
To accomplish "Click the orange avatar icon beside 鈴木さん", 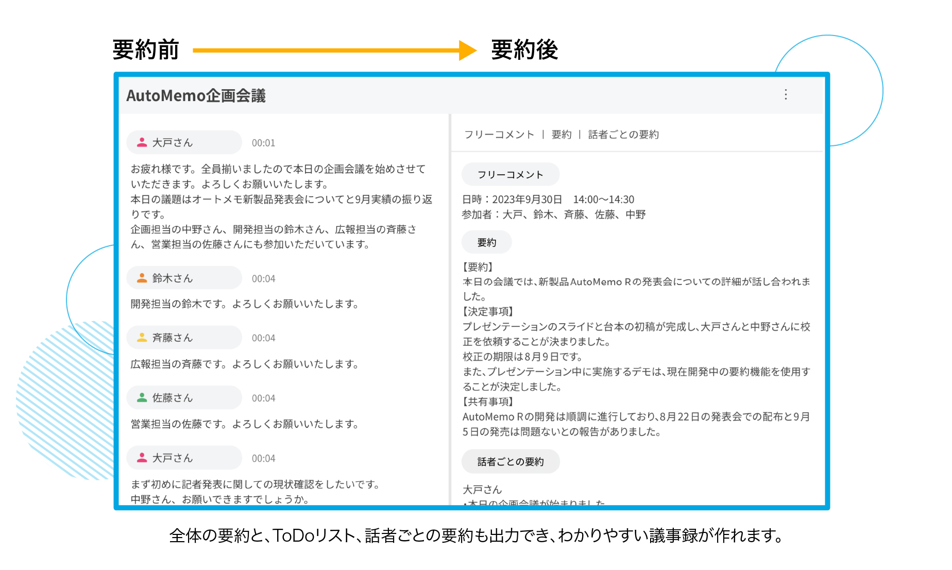I will (142, 278).
